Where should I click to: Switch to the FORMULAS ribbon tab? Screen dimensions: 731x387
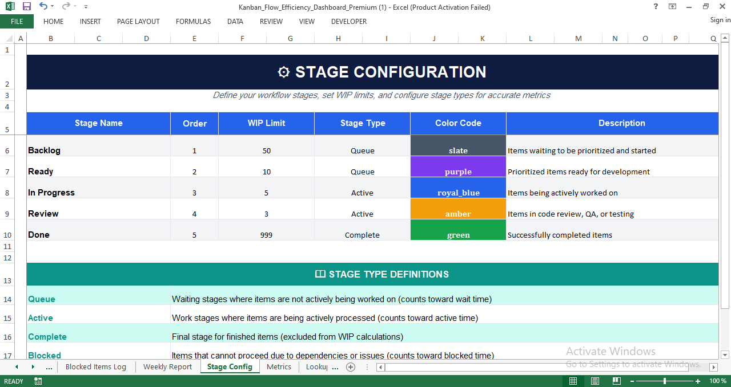click(x=193, y=22)
